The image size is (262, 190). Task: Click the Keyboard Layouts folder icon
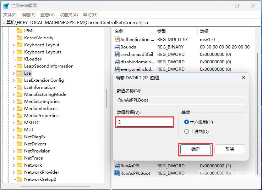coord(20,52)
